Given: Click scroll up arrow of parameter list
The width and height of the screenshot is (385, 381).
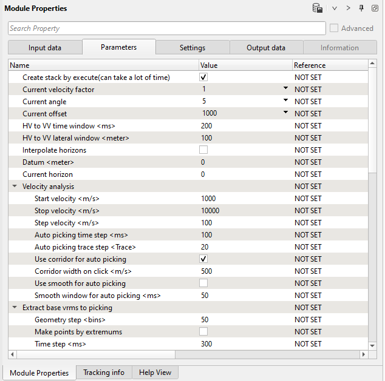Looking at the screenshot, I should [x=373, y=65].
